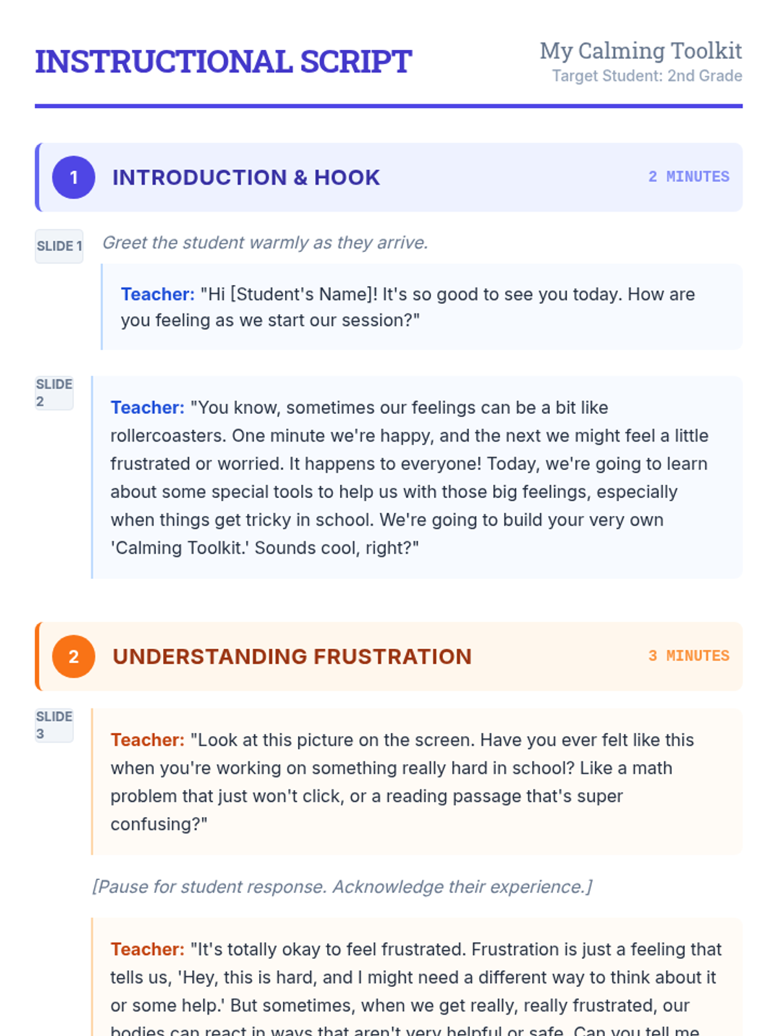Click the purple number 1 circle badge
The image size is (777, 1036).
coord(74,177)
